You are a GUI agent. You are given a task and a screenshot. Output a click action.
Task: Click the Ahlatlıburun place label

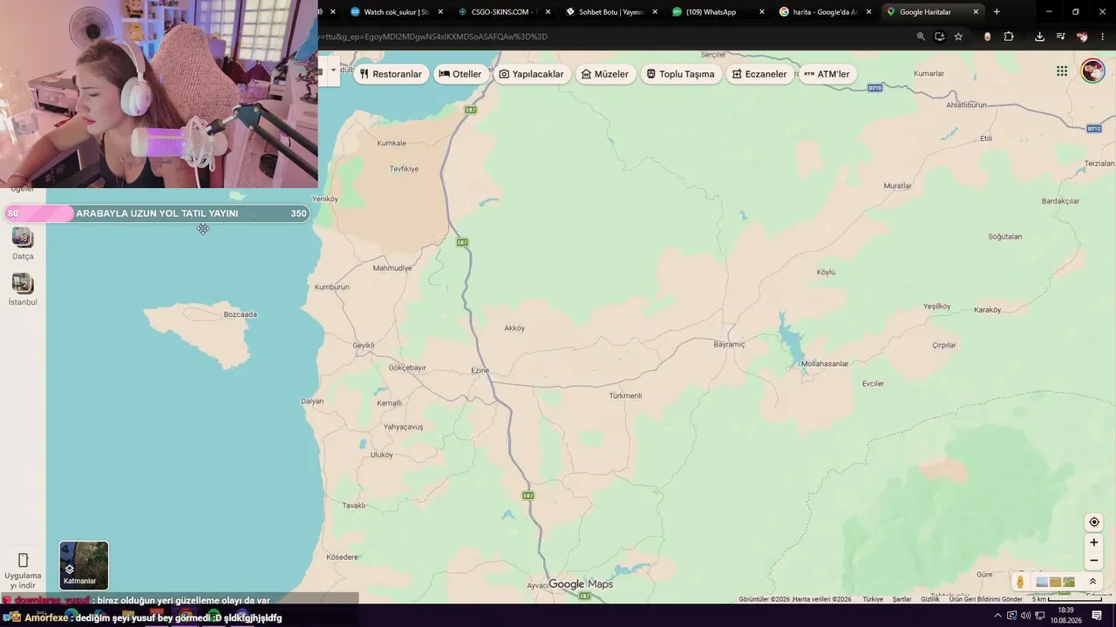pyautogui.click(x=966, y=104)
